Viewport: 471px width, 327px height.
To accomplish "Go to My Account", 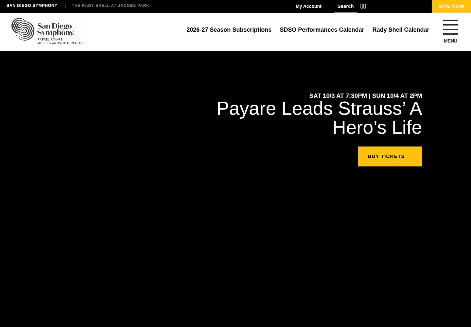I will (x=308, y=6).
